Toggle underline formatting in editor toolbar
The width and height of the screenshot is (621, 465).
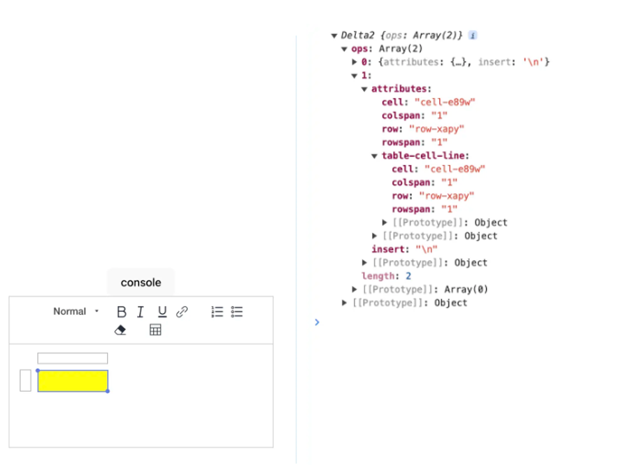click(x=162, y=312)
